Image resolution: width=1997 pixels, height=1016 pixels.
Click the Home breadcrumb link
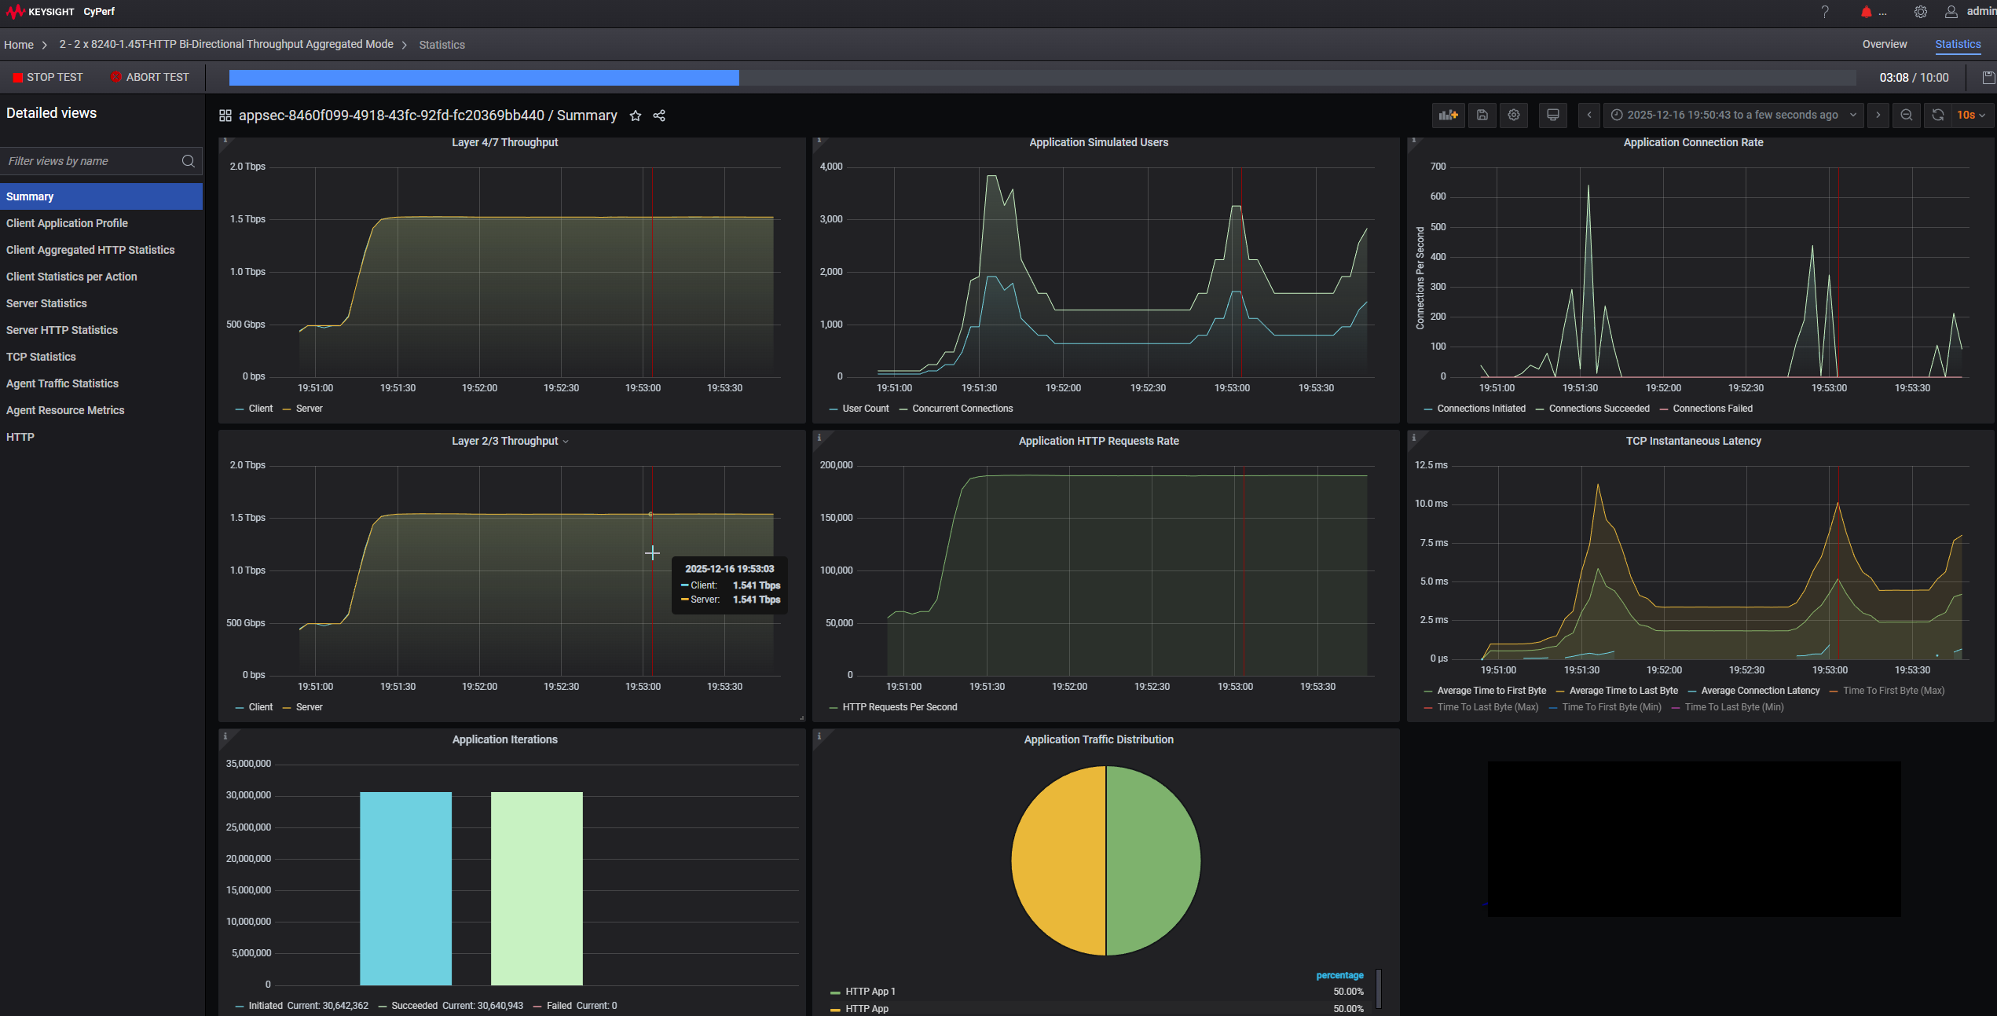click(x=19, y=45)
